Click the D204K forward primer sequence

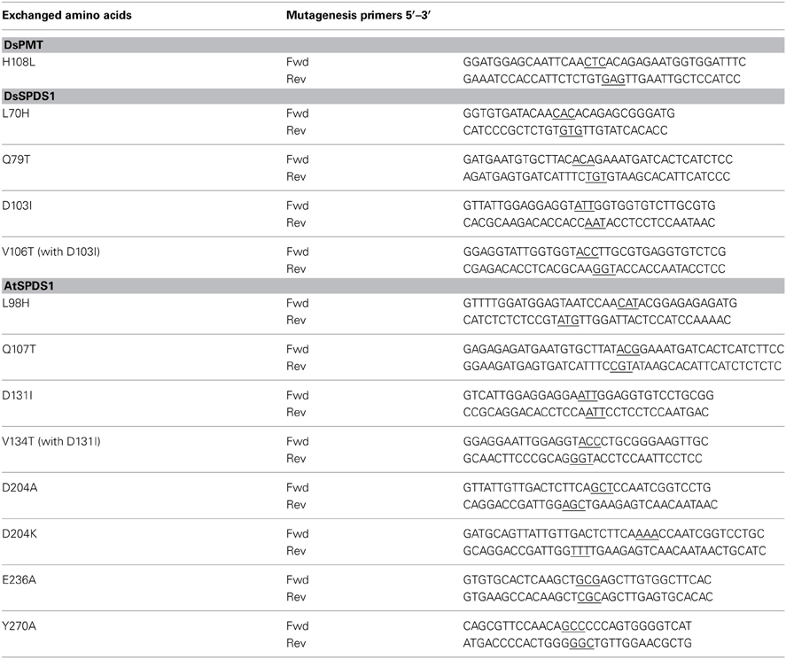(613, 534)
